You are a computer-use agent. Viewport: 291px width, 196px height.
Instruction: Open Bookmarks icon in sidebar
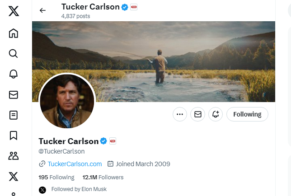[14, 135]
